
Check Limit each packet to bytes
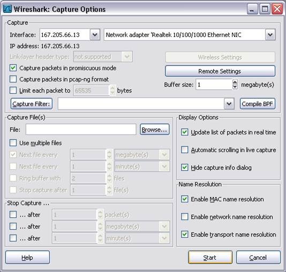[x=13, y=90]
